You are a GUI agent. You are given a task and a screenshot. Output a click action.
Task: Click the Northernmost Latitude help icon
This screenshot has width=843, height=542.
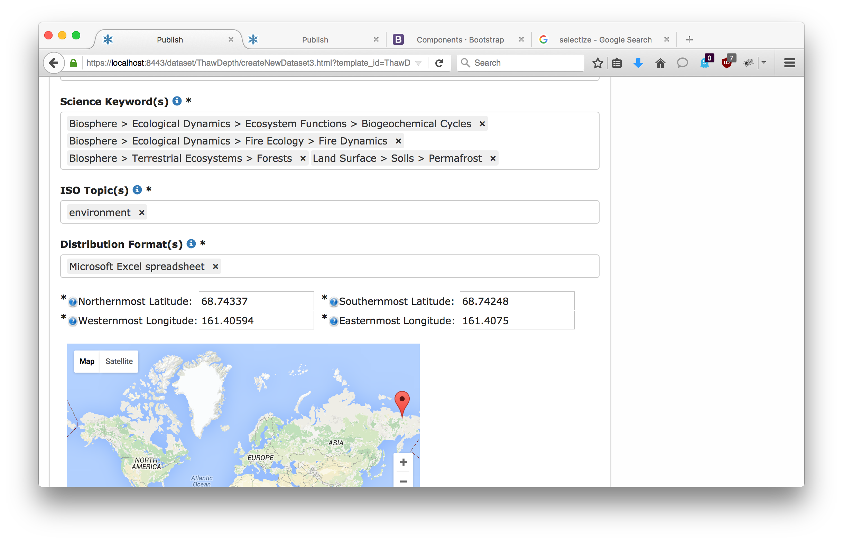[x=73, y=302]
